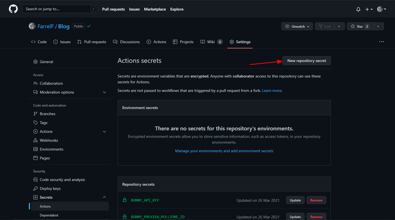Screen dimensions: 395x220
Task: Open Code security and analysis
Action: (70, 180)
